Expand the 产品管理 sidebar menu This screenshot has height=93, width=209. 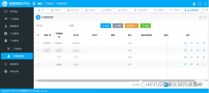click(x=17, y=33)
